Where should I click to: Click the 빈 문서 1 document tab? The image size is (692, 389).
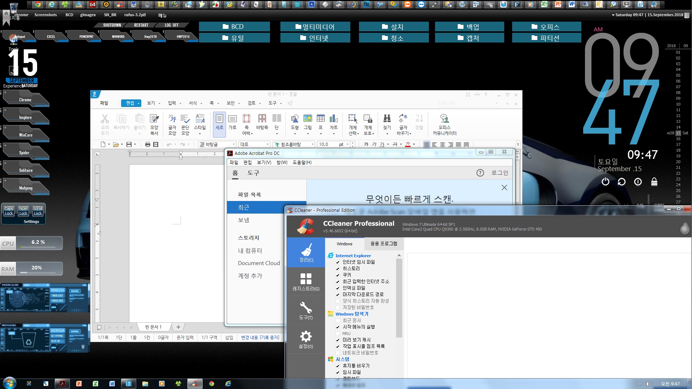153,327
